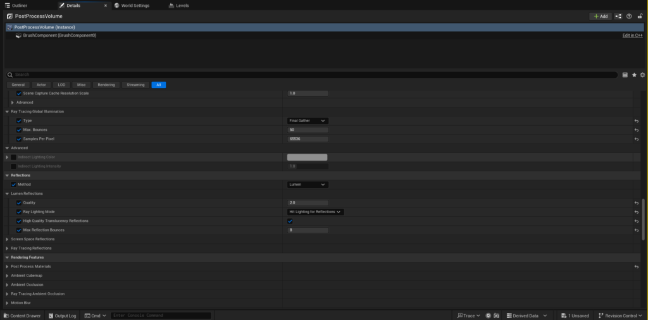Collapse the Reflections section
Image resolution: width=648 pixels, height=320 pixels.
tap(7, 175)
